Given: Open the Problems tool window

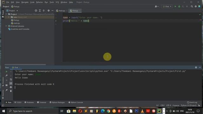Looking at the screenshot, I should (x=29, y=102).
